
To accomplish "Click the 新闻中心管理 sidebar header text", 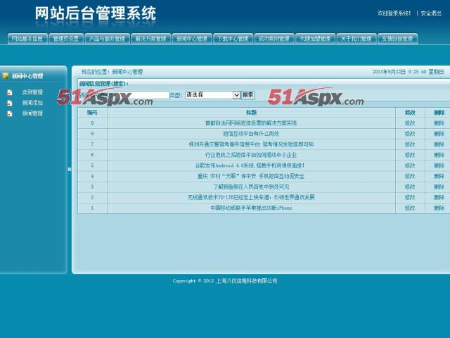I will tap(27, 76).
